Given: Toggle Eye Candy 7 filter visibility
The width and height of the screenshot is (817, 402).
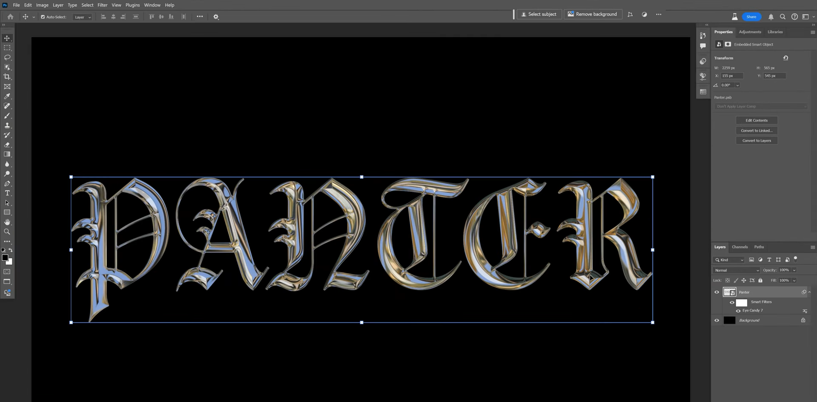Looking at the screenshot, I should click(738, 311).
